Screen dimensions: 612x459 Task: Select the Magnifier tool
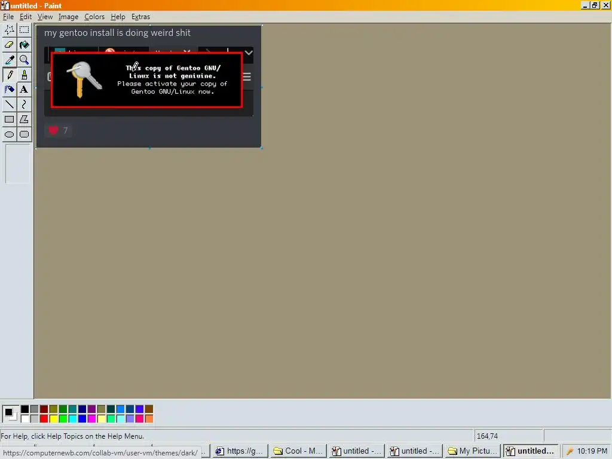pos(24,60)
